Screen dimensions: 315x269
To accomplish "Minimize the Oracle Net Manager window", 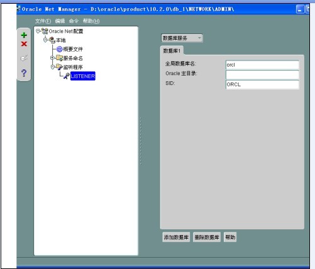I will 300,9.
